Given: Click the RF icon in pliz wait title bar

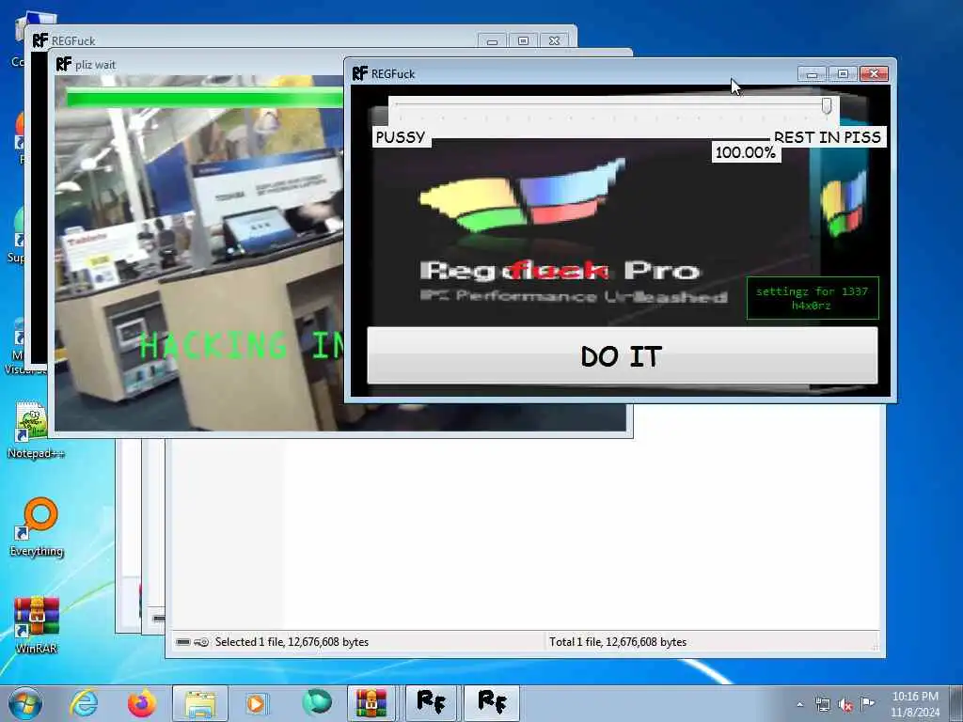Looking at the screenshot, I should point(63,64).
